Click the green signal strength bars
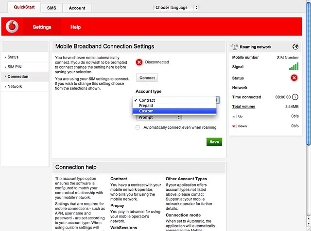The height and width of the screenshot is (231, 311). click(294, 67)
